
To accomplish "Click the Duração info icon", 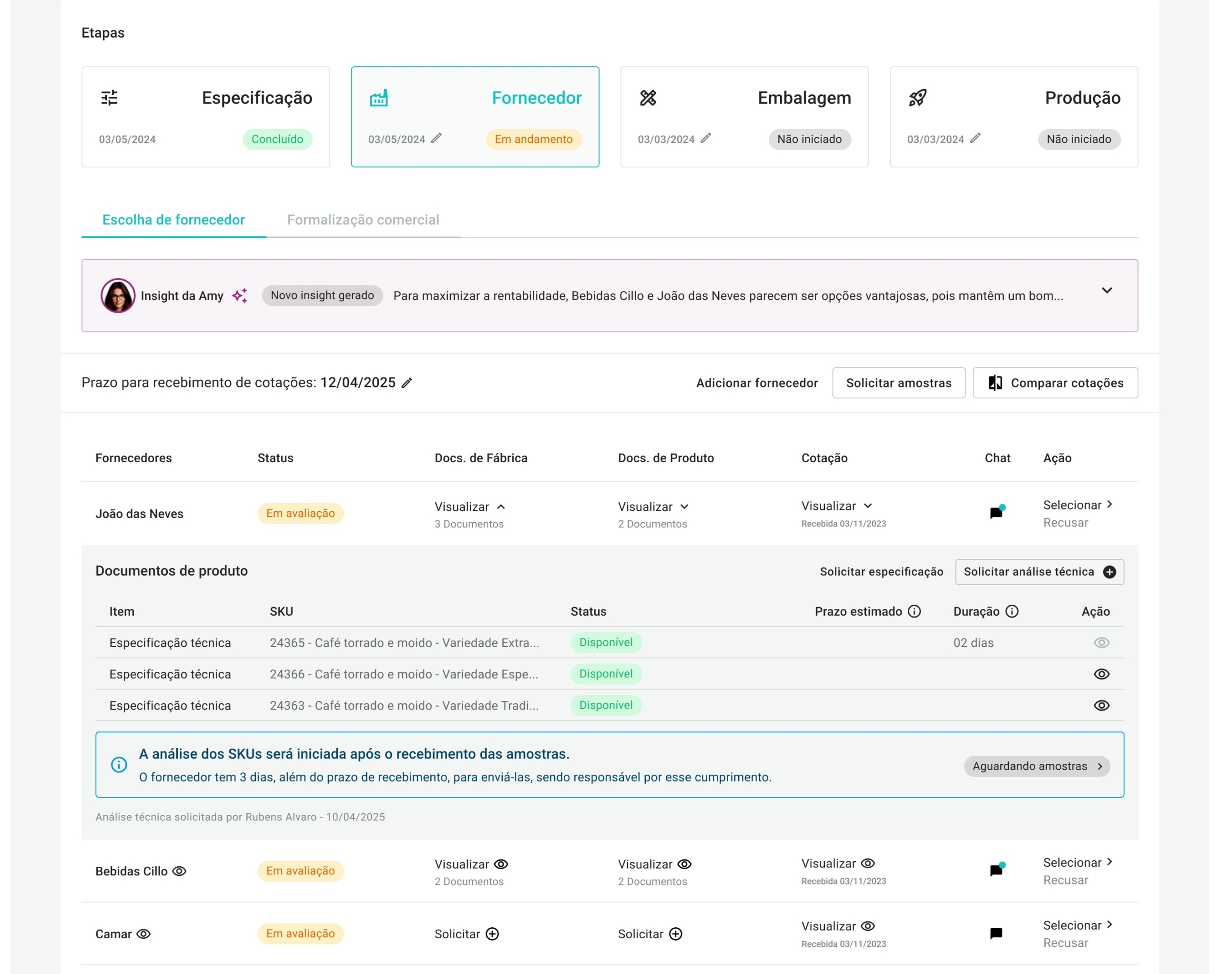I will [x=1012, y=611].
